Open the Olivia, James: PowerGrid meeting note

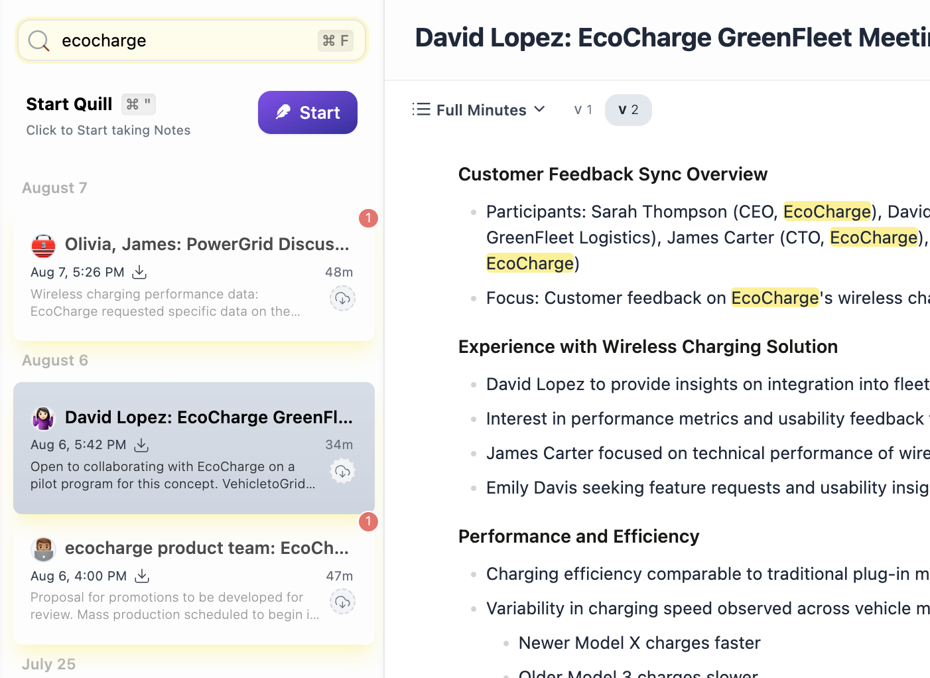point(207,244)
